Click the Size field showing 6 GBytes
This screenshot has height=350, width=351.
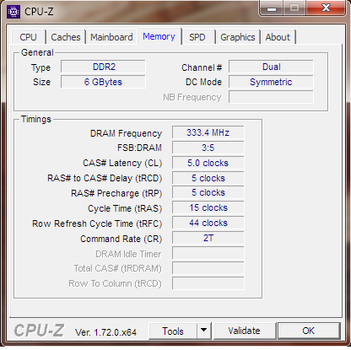point(103,82)
